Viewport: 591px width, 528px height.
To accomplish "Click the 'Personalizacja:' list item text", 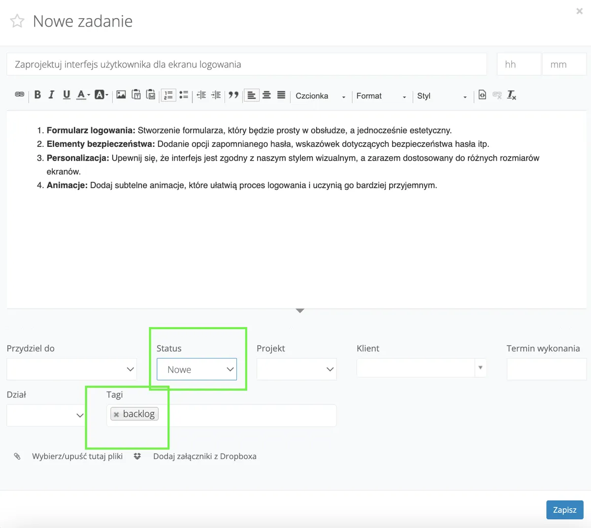I will pyautogui.click(x=78, y=158).
